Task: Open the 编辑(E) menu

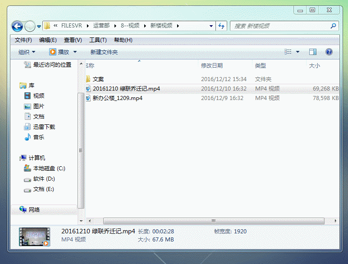Action: click(48, 40)
